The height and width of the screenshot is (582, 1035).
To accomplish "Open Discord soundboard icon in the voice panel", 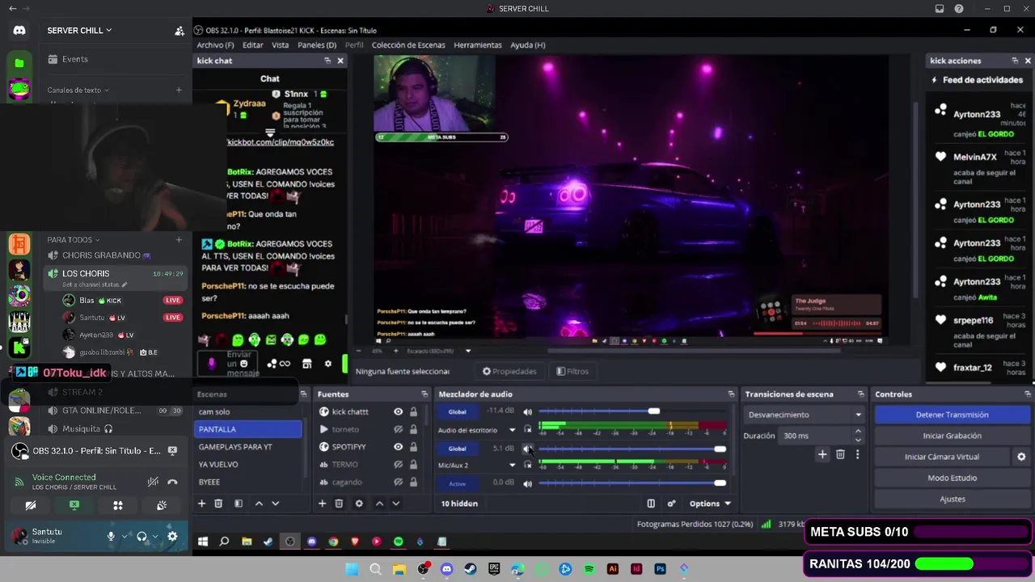I will pos(162,505).
